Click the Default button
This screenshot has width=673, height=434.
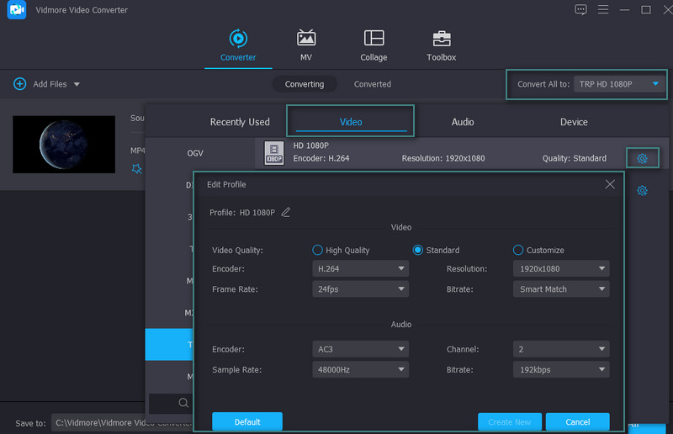(x=247, y=421)
